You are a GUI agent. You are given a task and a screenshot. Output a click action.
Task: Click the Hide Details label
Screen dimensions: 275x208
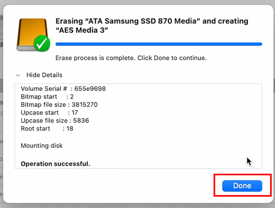coord(44,75)
